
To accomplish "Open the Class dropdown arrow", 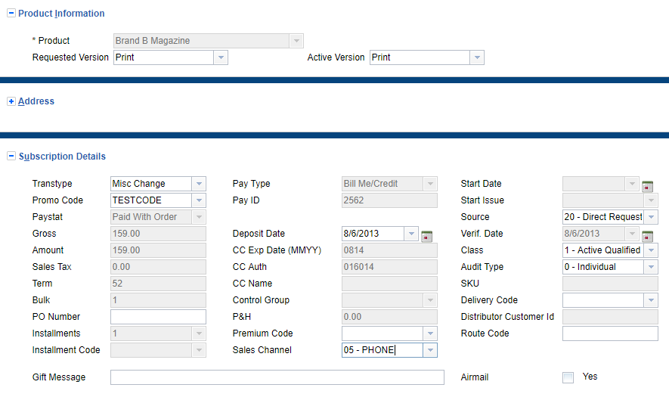I will (651, 250).
